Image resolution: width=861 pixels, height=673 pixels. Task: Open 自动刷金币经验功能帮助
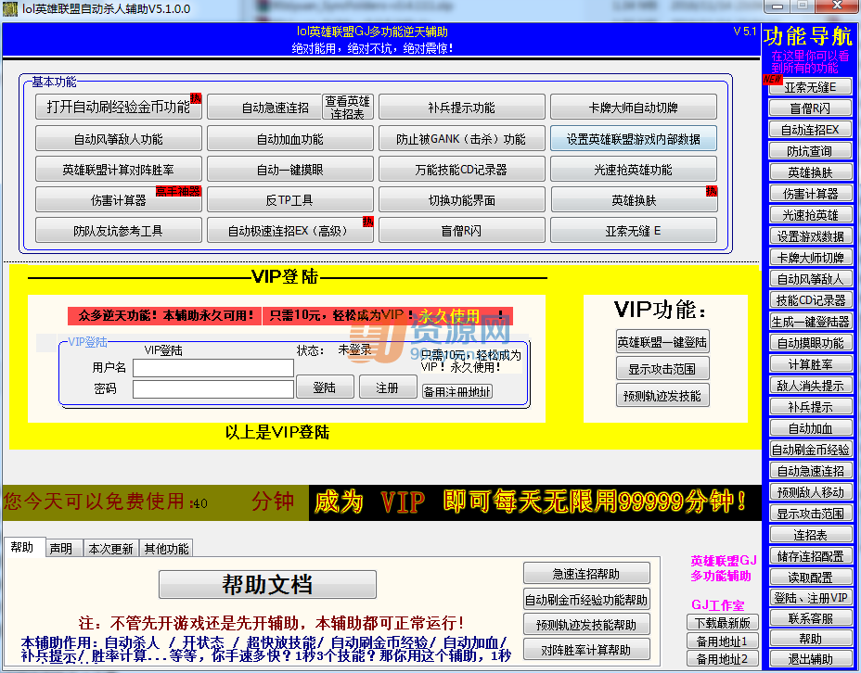(586, 600)
